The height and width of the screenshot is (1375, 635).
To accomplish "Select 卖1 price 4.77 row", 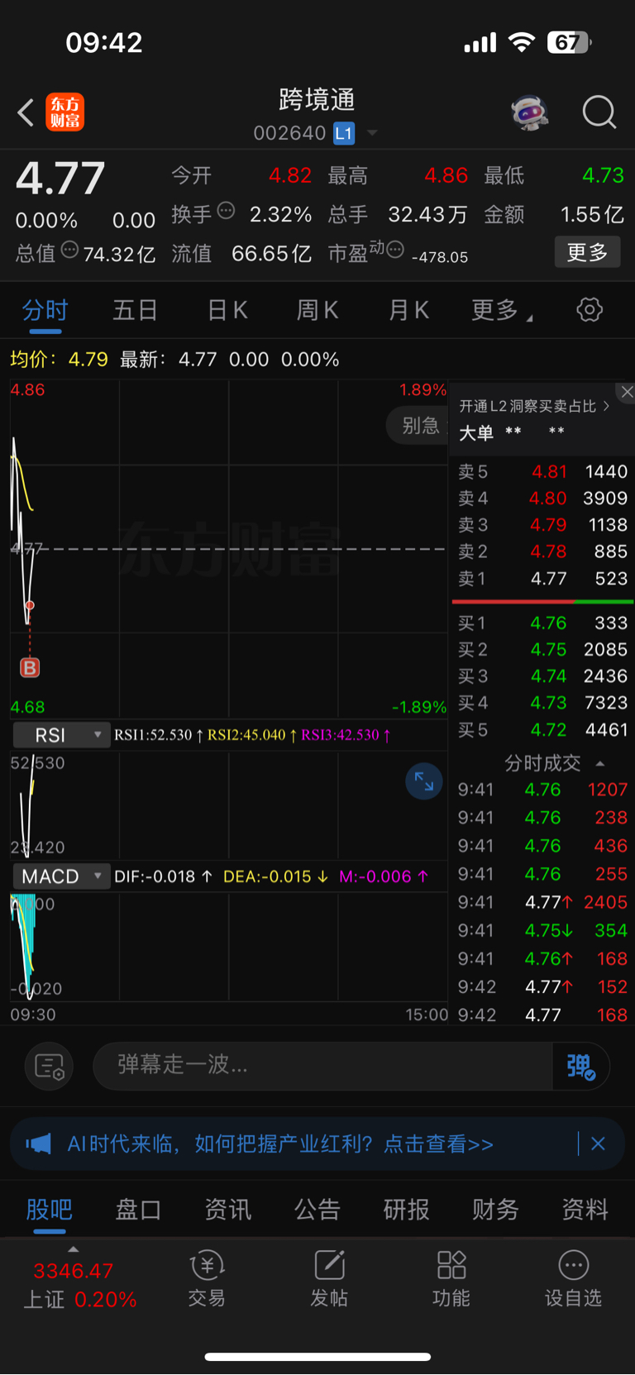I will pos(542,579).
